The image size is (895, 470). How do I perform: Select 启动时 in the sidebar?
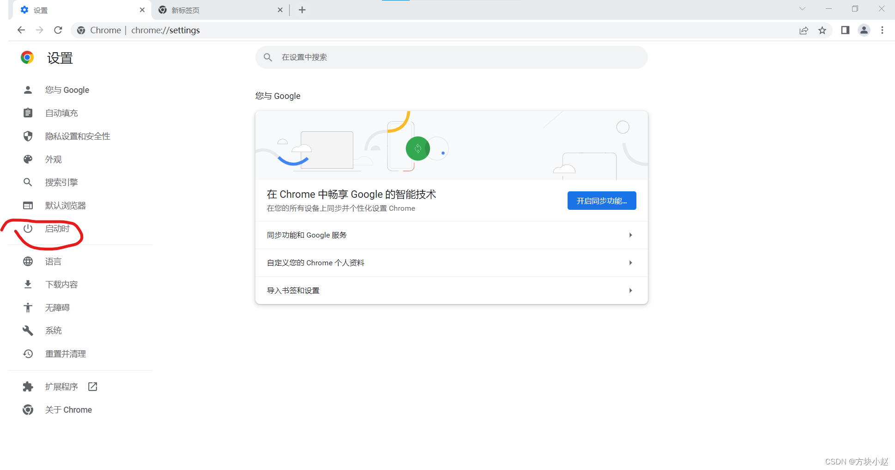[57, 228]
